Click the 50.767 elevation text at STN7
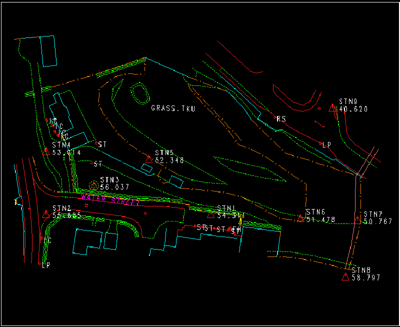400x327 pixels. 378,221
